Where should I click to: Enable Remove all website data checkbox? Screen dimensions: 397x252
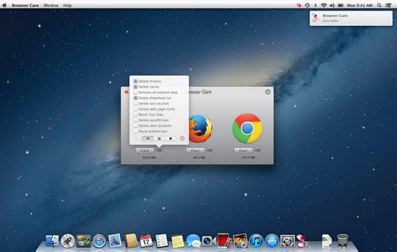[136, 93]
